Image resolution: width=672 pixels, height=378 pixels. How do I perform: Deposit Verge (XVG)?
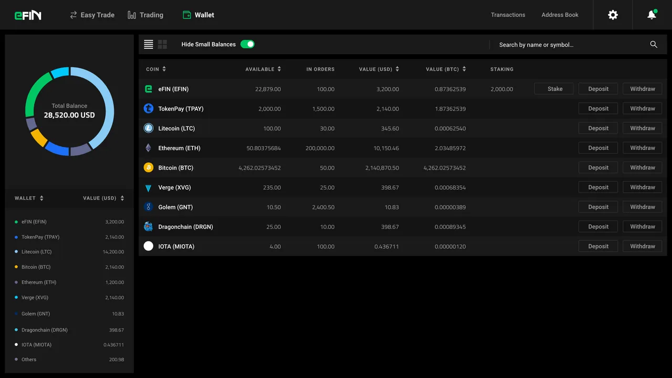[x=598, y=187]
